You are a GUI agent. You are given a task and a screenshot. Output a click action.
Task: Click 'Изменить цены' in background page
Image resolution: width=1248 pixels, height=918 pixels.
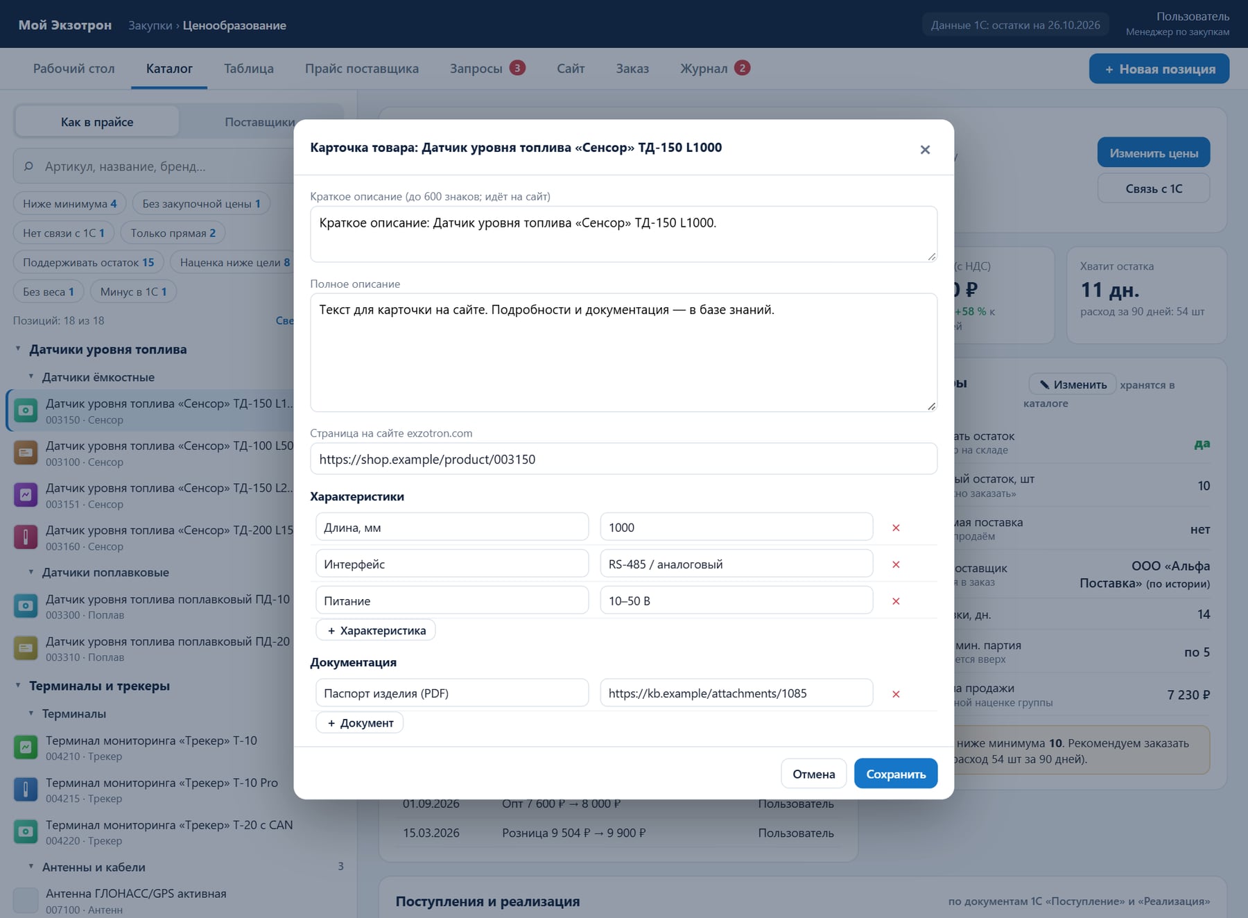1153,153
